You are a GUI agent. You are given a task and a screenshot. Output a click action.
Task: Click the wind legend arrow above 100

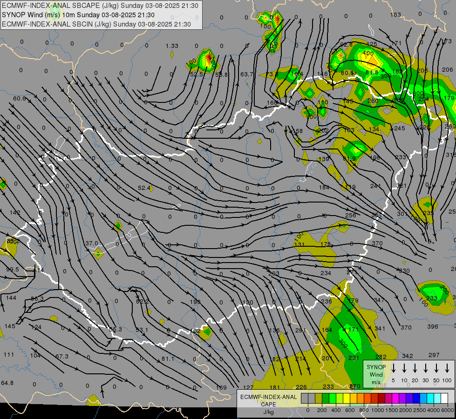coord(447,368)
